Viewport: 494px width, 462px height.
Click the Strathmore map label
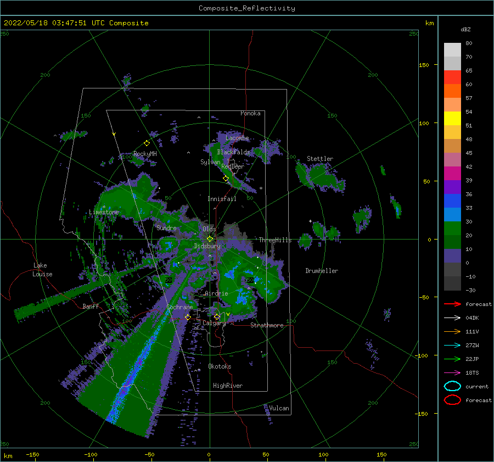[x=267, y=325]
